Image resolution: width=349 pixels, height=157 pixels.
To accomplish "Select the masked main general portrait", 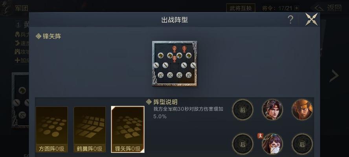I will (x=272, y=144).
